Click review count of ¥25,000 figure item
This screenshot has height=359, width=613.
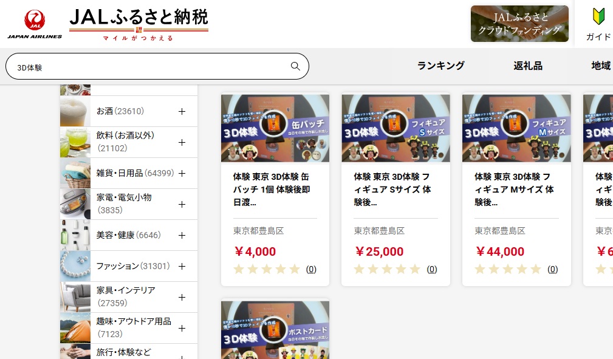(432, 269)
